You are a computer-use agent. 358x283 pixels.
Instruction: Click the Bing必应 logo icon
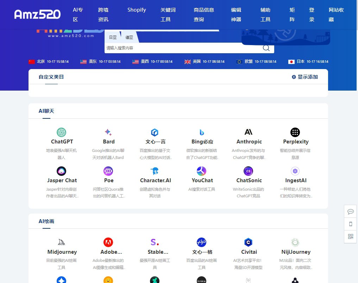point(202,133)
